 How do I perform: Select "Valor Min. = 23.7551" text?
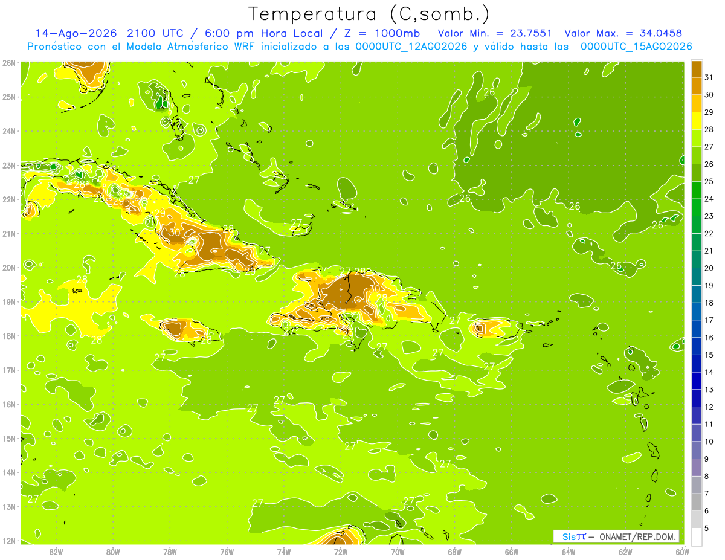(x=496, y=33)
